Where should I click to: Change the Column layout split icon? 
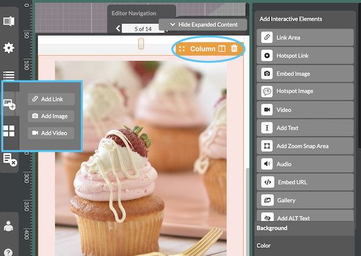tap(222, 49)
